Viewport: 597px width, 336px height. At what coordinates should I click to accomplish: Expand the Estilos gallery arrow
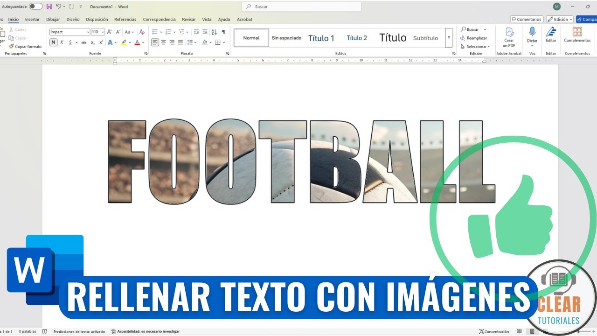(x=449, y=38)
